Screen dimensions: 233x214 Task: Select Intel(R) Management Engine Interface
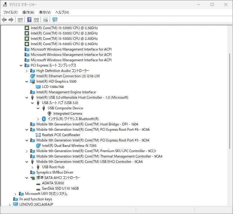(66, 92)
